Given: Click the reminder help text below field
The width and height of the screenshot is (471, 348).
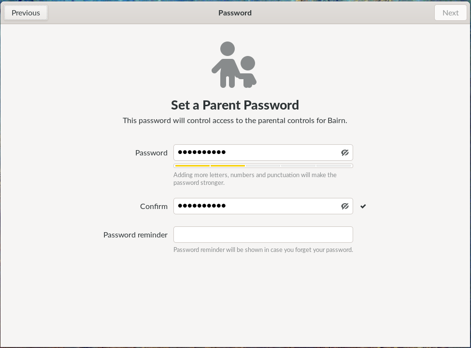Looking at the screenshot, I should [x=263, y=250].
